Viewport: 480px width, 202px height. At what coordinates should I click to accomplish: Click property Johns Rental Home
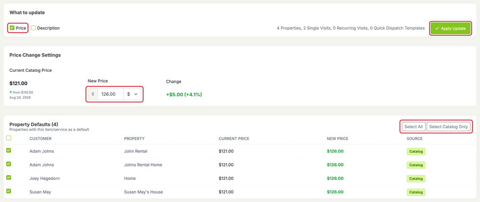pos(143,165)
